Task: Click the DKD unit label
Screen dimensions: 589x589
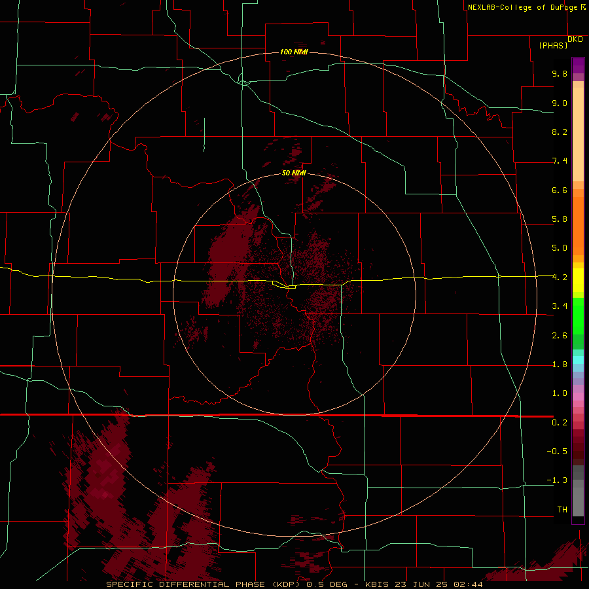Action: tap(575, 39)
